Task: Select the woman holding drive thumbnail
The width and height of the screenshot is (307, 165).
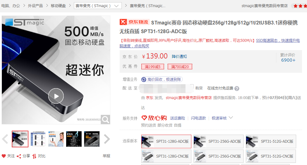Action: (x=56, y=139)
